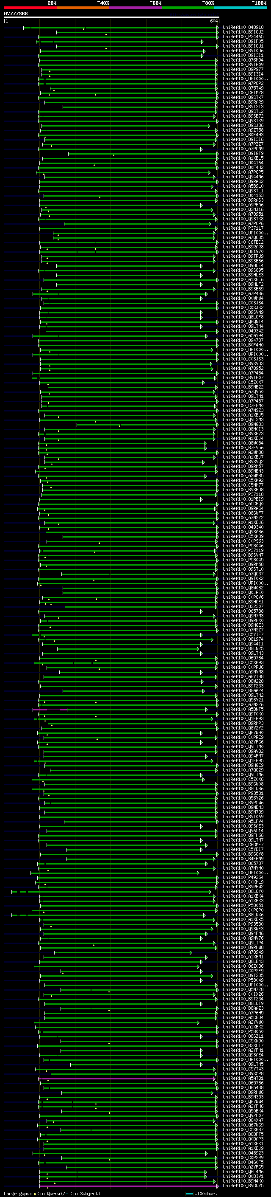Choose hit label UniRef100_B9H4K0
Viewport: 271px width, 1197px height.
tap(243, 1181)
